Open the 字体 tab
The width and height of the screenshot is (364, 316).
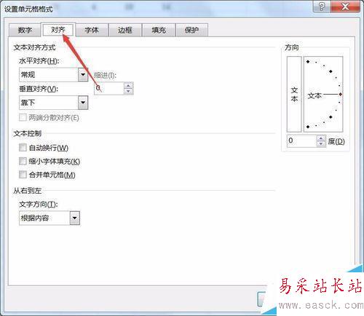coord(92,30)
